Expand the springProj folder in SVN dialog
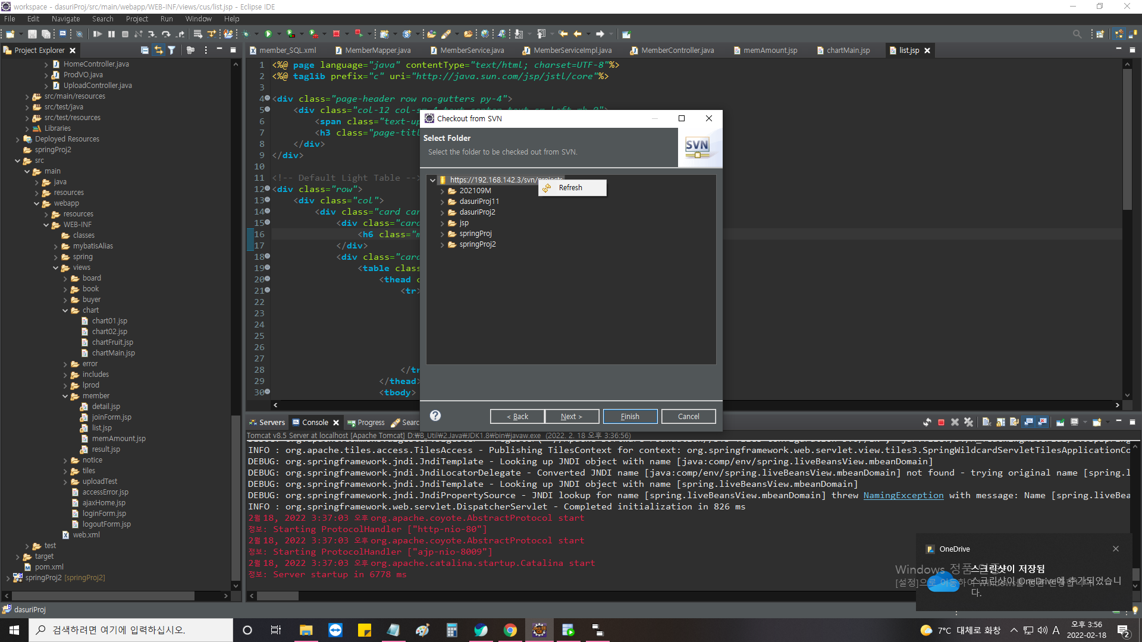The image size is (1142, 642). pos(443,234)
